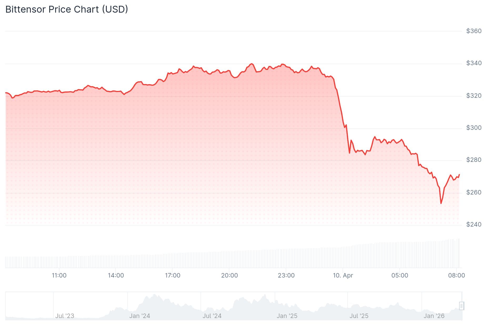Click the 11:00 time axis label
Image resolution: width=487 pixels, height=328 pixels.
pyautogui.click(x=59, y=275)
